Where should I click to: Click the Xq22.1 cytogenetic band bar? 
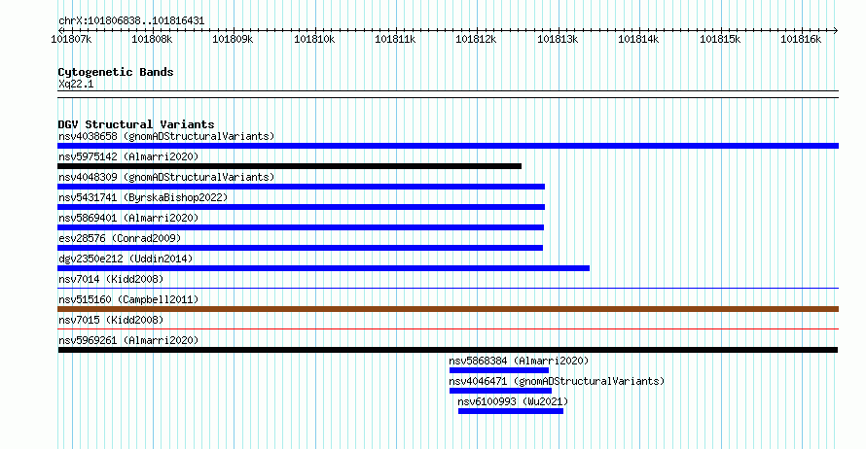pyautogui.click(x=448, y=94)
